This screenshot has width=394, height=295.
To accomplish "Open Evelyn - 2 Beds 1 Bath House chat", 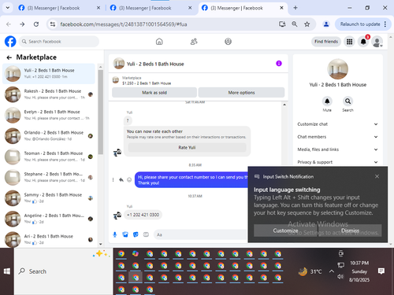I will point(49,115).
